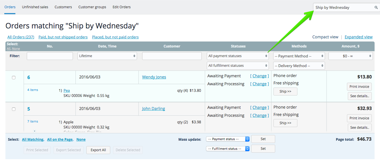This screenshot has width=380, height=164.
Task: Click the search magnifier icon
Action: pos(376,8)
